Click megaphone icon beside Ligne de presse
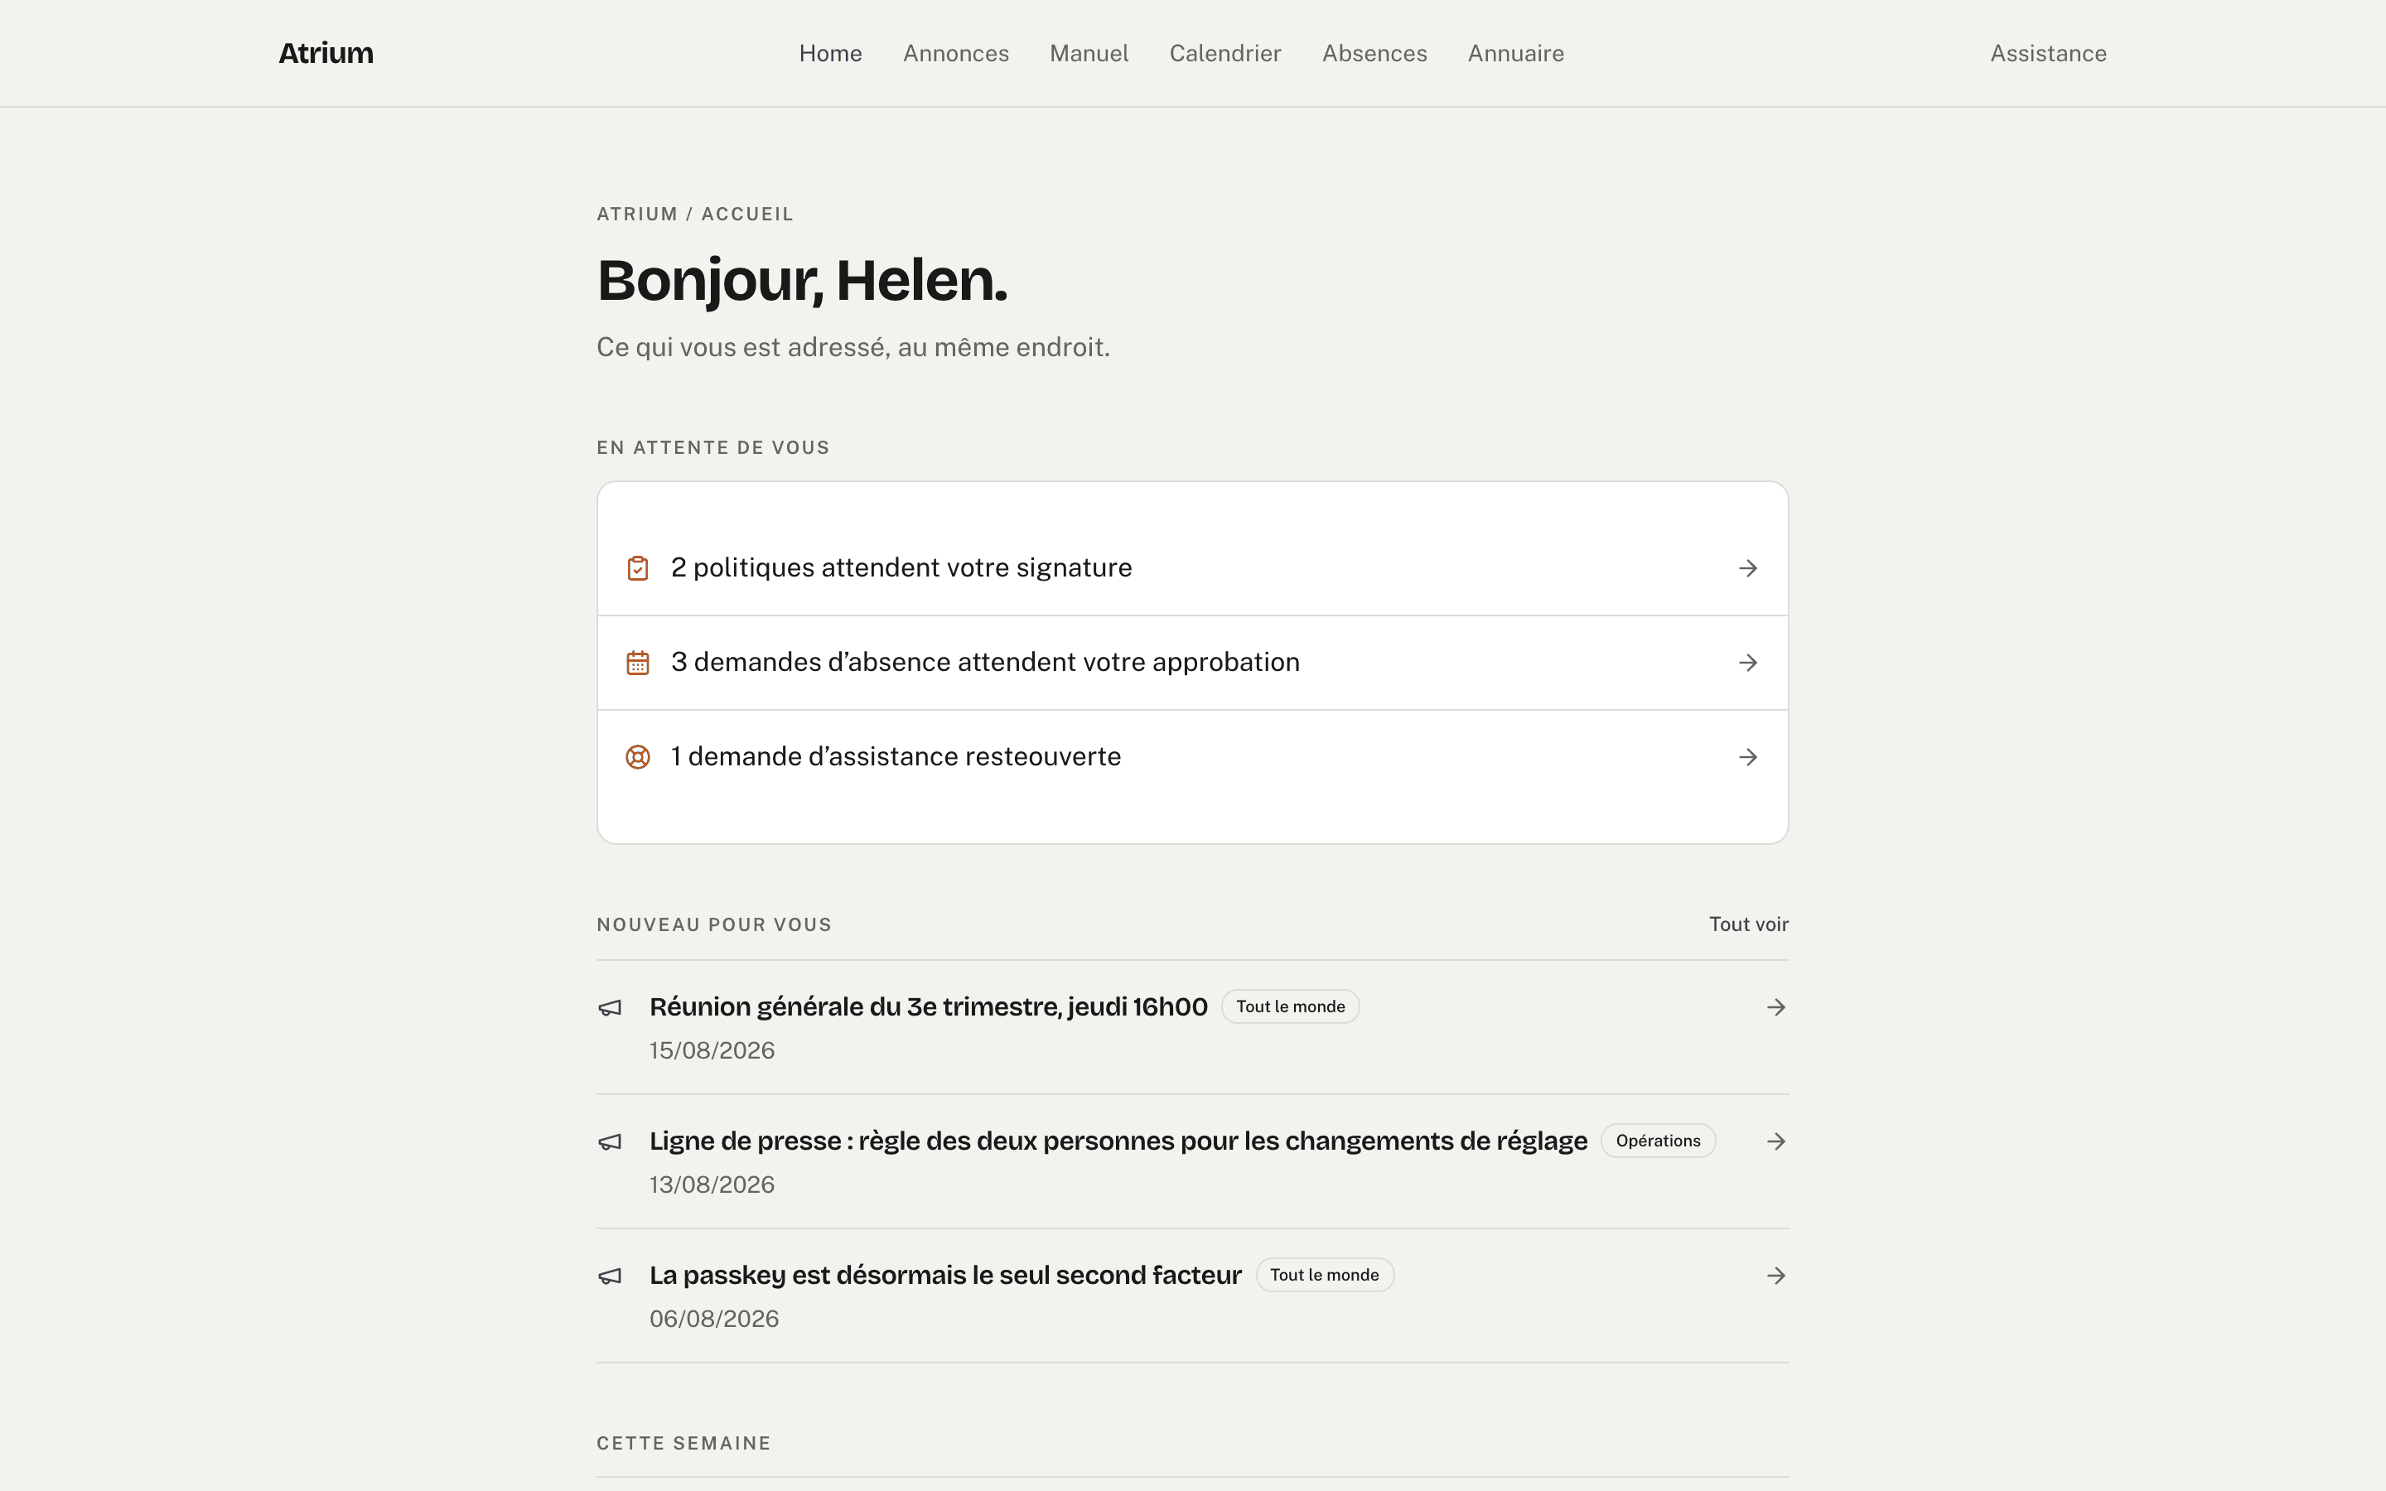The image size is (2386, 1491). coord(611,1142)
